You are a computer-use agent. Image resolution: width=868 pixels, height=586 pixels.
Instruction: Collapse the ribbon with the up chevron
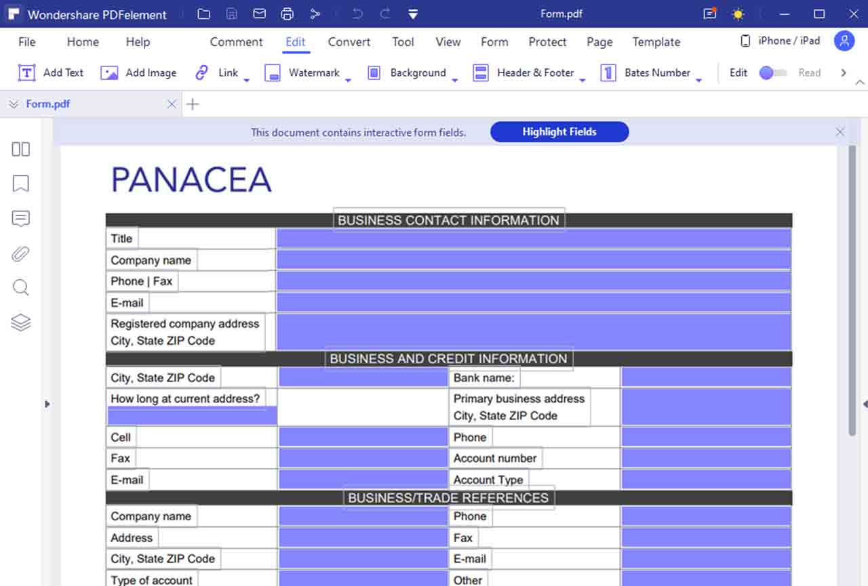[x=860, y=82]
